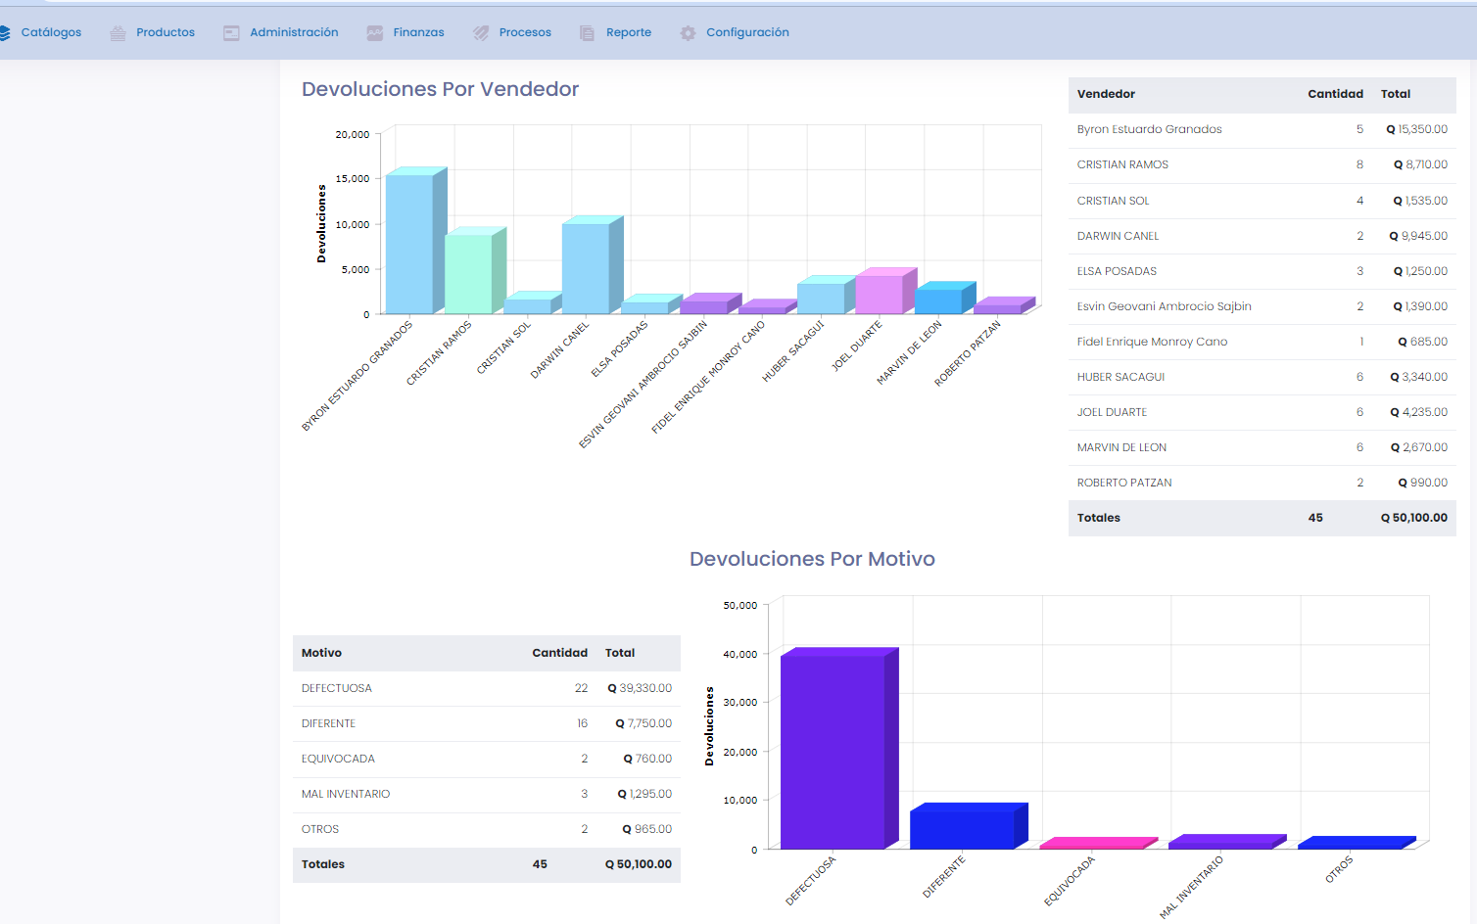The height and width of the screenshot is (924, 1477).
Task: Click the Q 39,330.00 total value
Action: coord(640,688)
